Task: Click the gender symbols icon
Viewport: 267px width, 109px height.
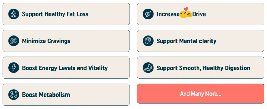Action: pos(148,14)
